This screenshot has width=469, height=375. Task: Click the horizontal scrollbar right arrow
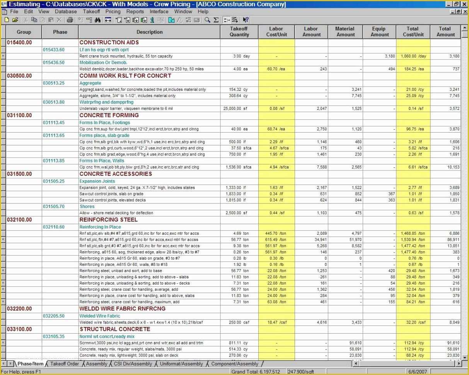coord(459,364)
